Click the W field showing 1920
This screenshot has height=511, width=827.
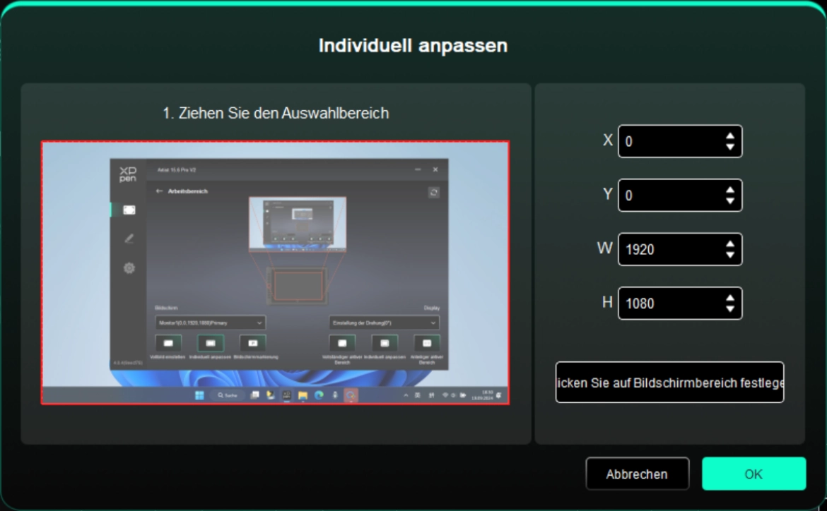[668, 250]
